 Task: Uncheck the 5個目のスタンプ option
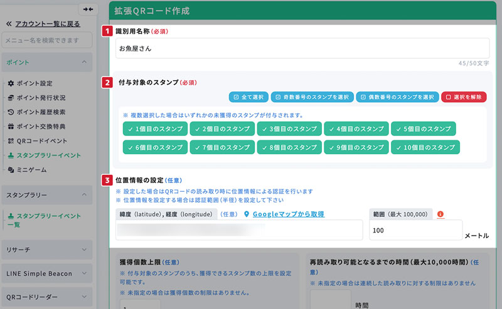pyautogui.click(x=423, y=128)
